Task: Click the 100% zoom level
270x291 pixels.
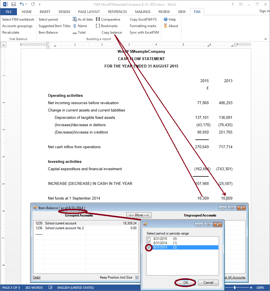Action: coord(260,288)
